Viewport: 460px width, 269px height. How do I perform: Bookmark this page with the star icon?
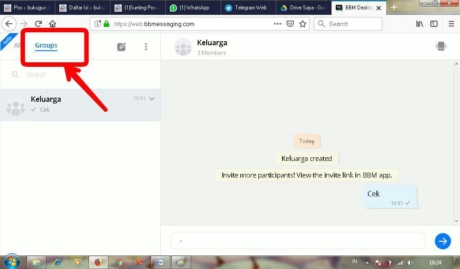303,24
